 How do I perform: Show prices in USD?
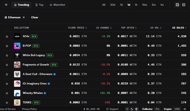[x=177, y=109]
